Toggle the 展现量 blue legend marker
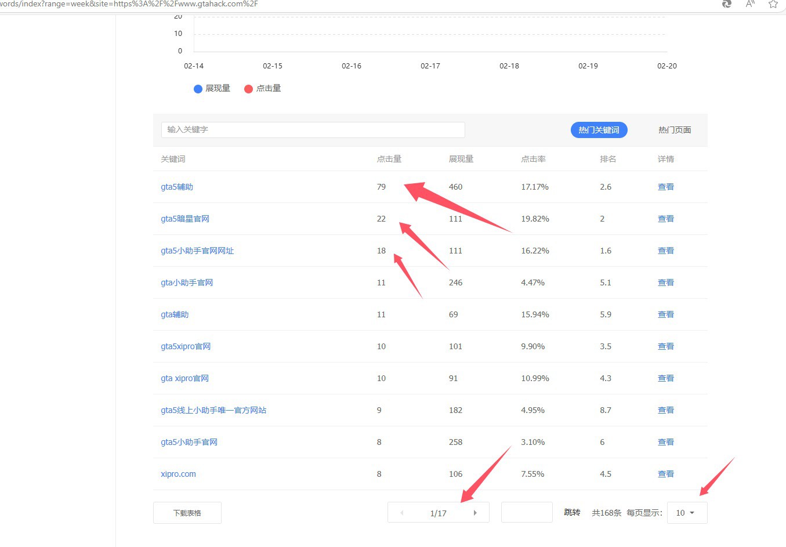The height and width of the screenshot is (547, 786). click(x=198, y=89)
